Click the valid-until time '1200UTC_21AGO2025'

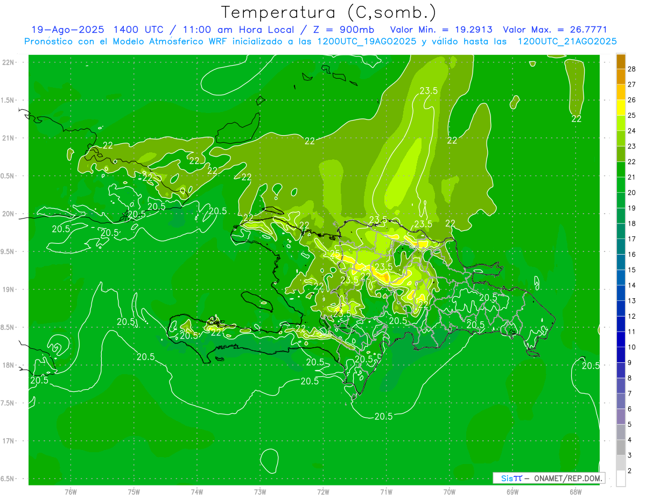(x=567, y=41)
